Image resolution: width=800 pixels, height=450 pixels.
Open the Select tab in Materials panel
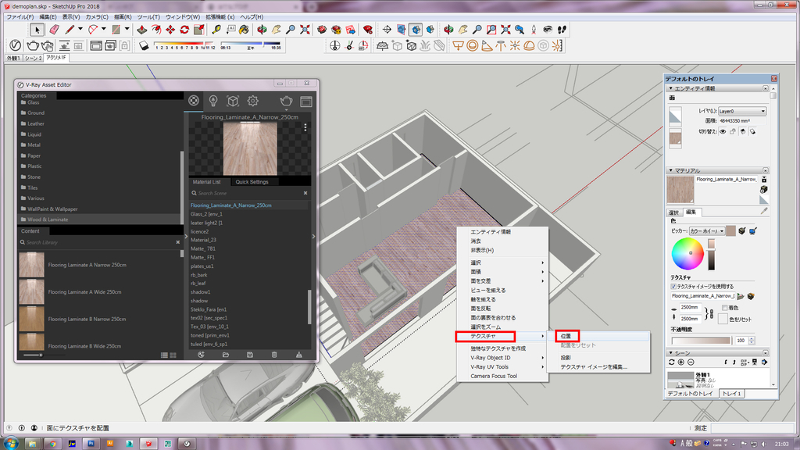click(x=674, y=212)
